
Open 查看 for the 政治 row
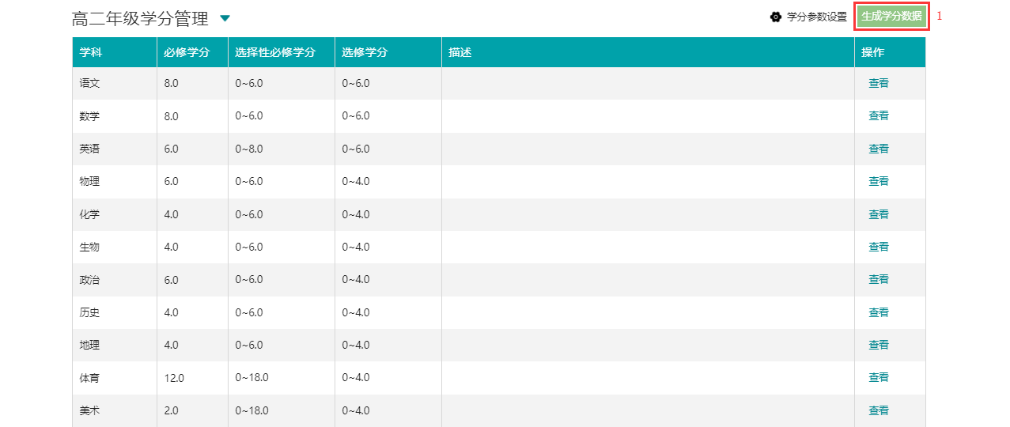[879, 279]
